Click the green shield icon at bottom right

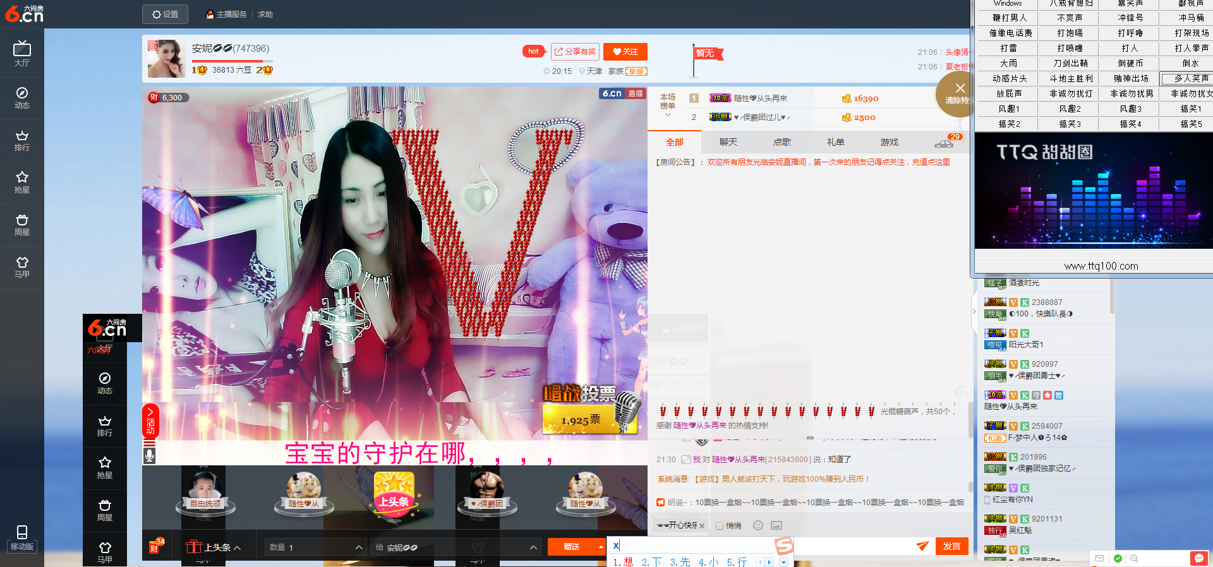(1118, 559)
